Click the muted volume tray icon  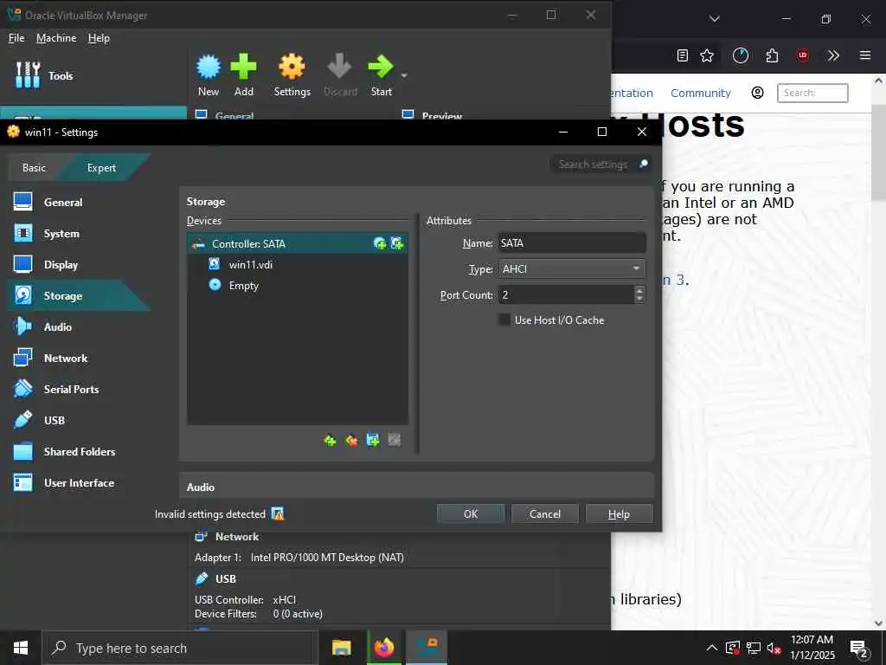point(774,648)
